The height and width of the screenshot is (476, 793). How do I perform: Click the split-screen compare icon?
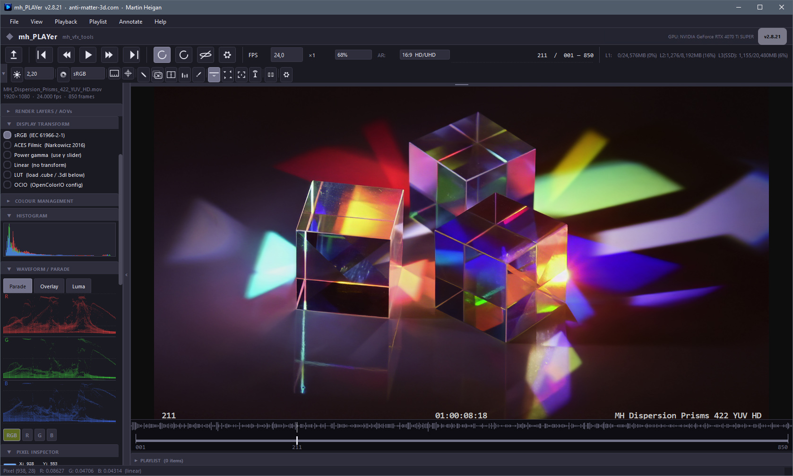click(x=171, y=75)
